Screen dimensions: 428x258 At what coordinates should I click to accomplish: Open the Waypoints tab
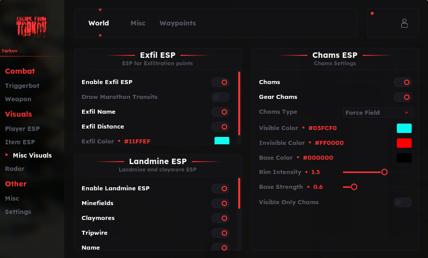(177, 23)
